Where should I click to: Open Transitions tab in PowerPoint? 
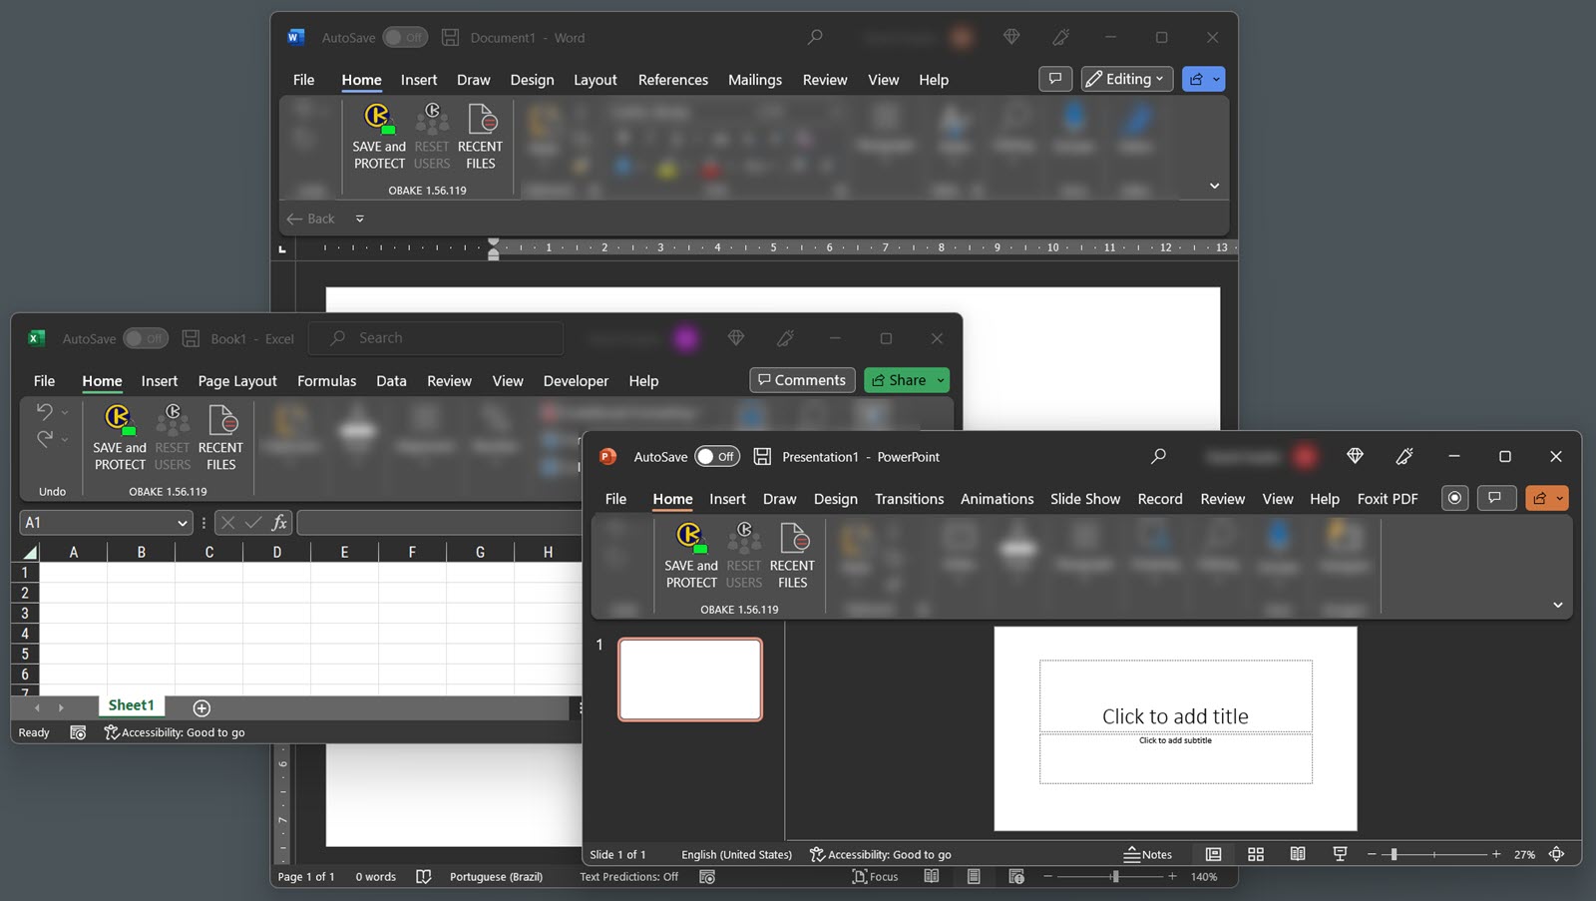[x=909, y=499]
